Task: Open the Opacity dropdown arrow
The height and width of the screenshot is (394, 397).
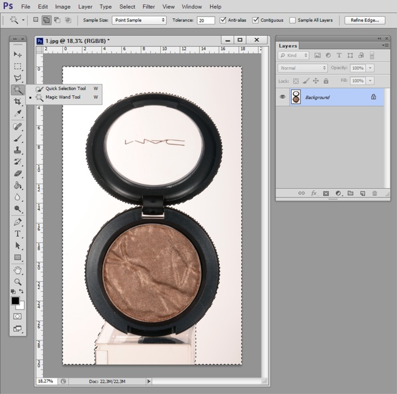Action: pyautogui.click(x=370, y=68)
